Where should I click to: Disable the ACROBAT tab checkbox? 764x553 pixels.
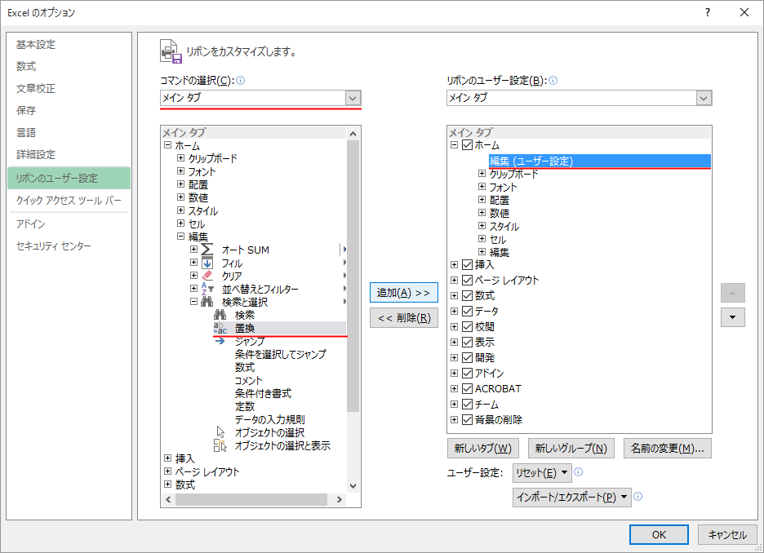[467, 389]
